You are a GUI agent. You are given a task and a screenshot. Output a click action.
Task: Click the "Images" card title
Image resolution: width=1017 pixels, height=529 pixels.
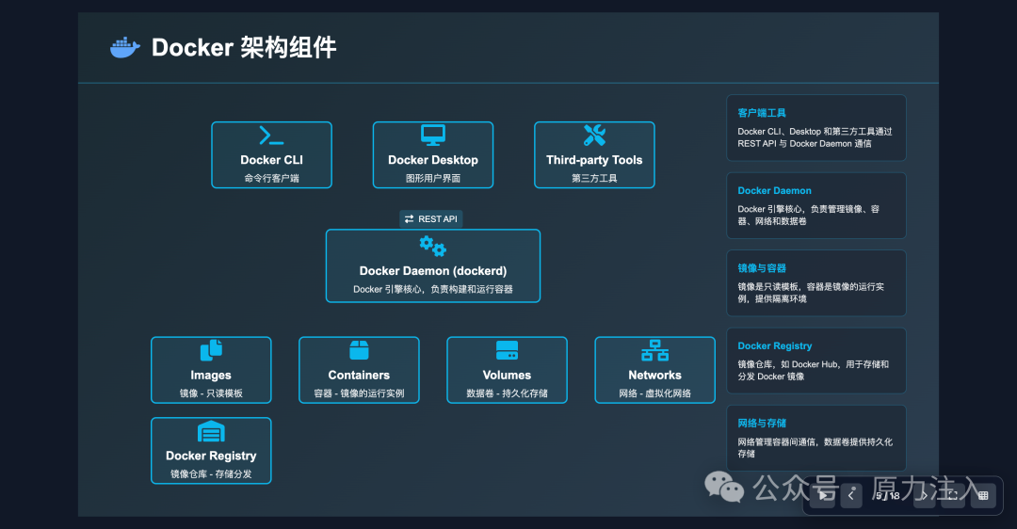[x=211, y=376]
